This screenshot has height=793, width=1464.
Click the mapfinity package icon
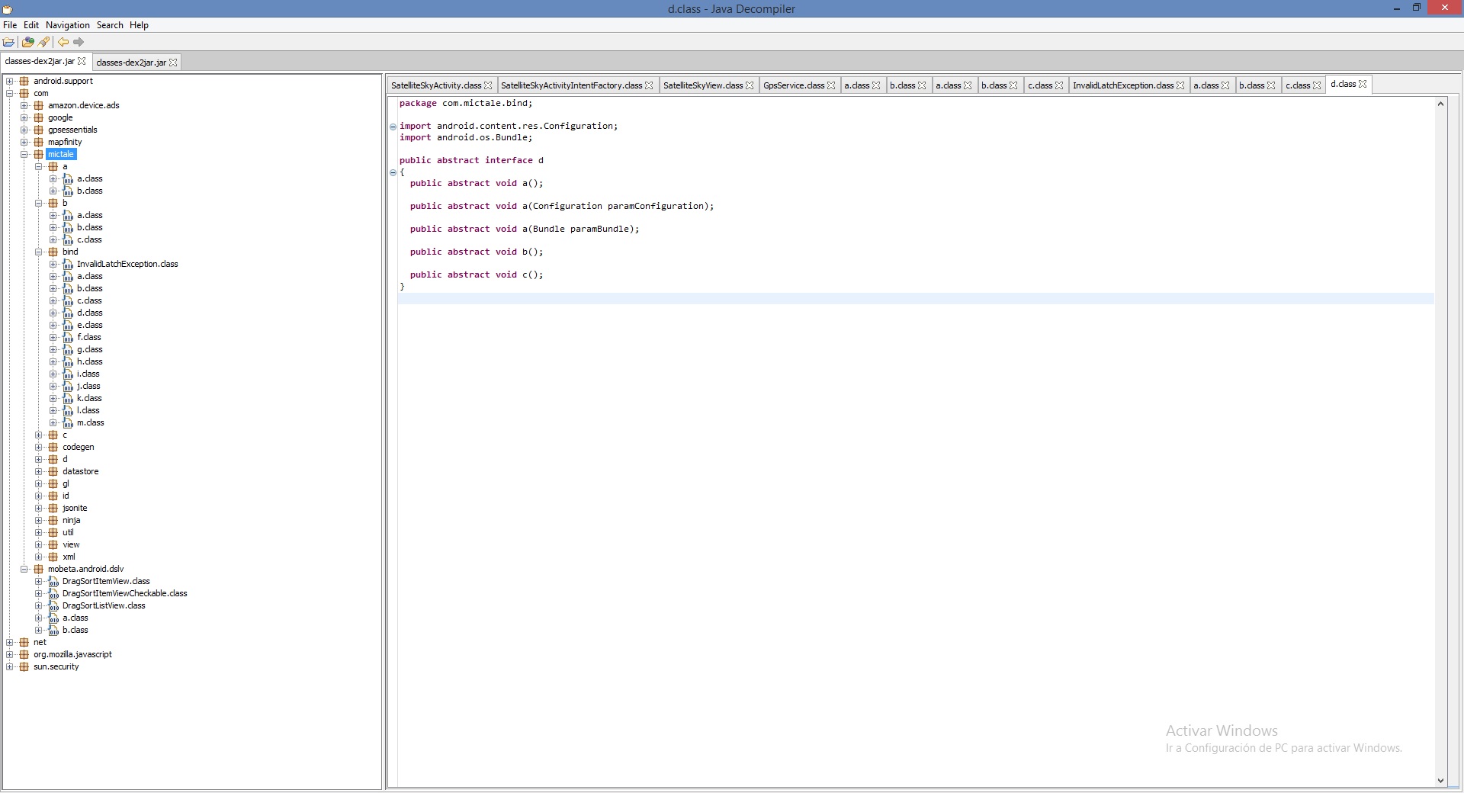coord(39,142)
